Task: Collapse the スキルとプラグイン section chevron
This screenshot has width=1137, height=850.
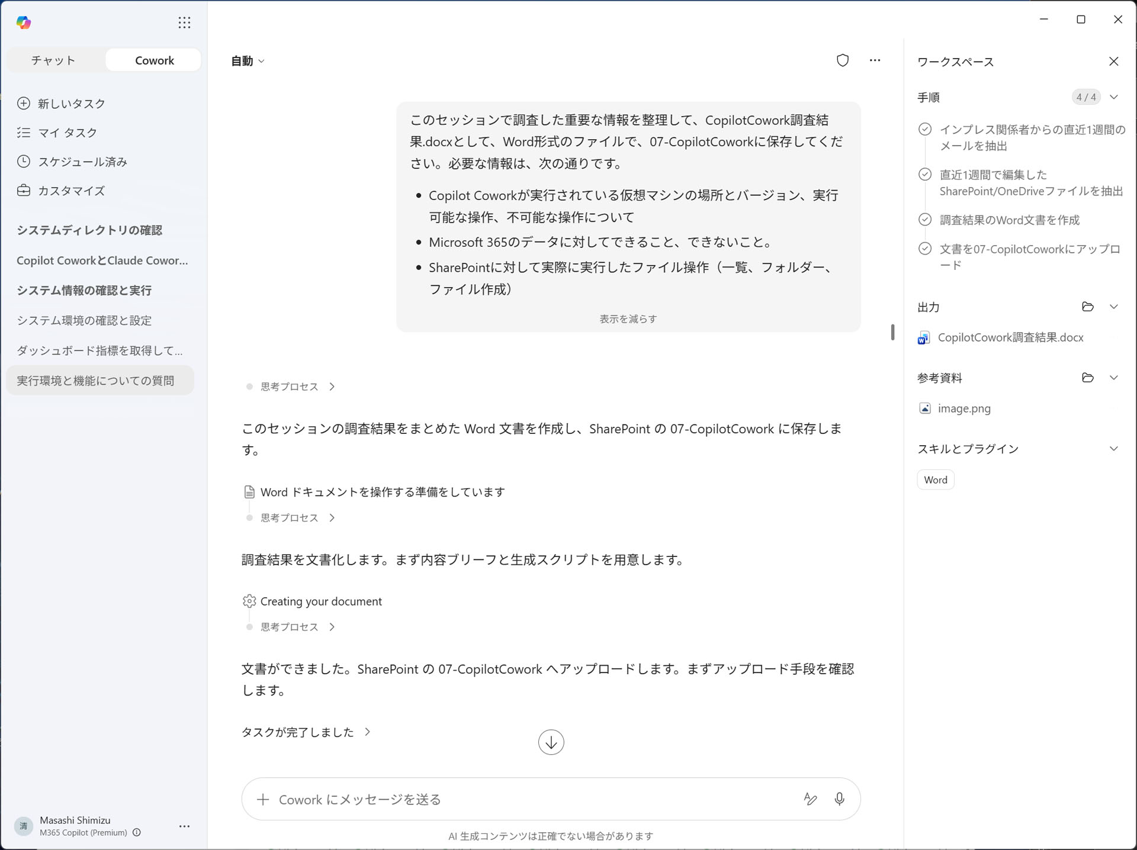Action: coord(1113,449)
